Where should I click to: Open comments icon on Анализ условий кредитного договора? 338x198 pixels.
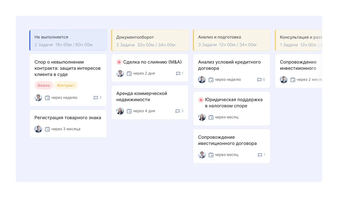[259, 80]
